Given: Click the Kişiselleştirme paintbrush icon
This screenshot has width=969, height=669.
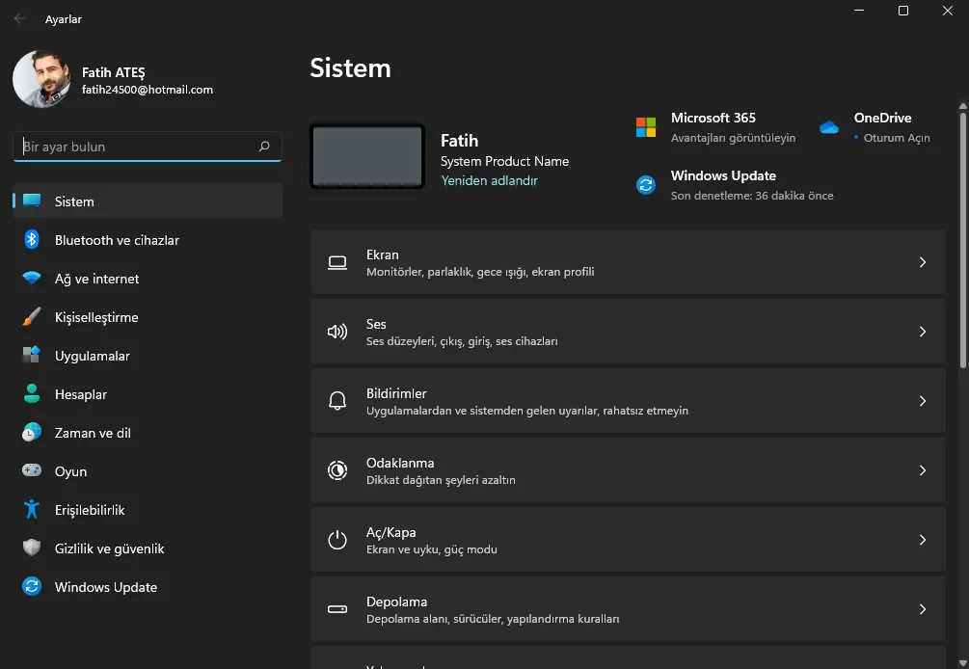Looking at the screenshot, I should [x=32, y=317].
